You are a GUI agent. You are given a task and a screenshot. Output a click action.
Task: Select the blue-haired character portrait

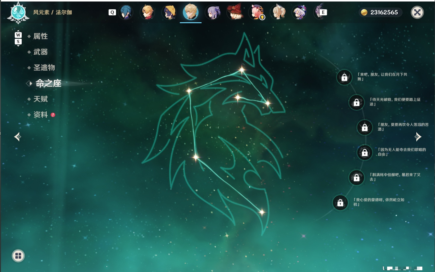point(126,12)
